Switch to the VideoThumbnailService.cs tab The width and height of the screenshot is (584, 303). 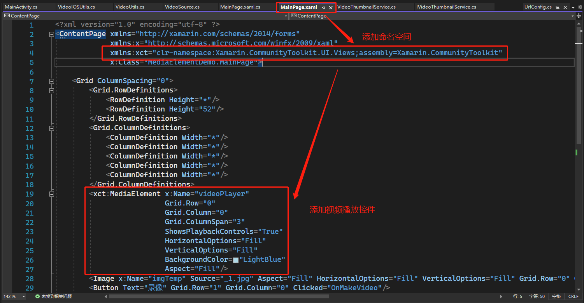366,7
